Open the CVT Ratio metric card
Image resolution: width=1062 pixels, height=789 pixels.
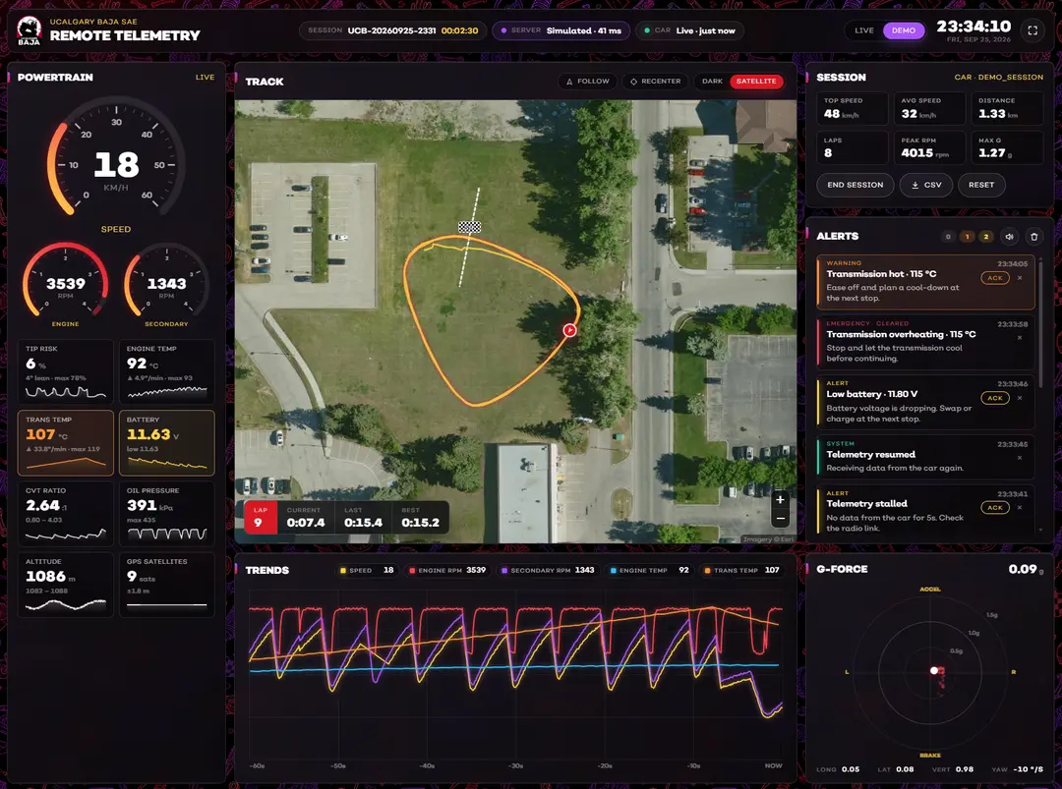(x=65, y=514)
